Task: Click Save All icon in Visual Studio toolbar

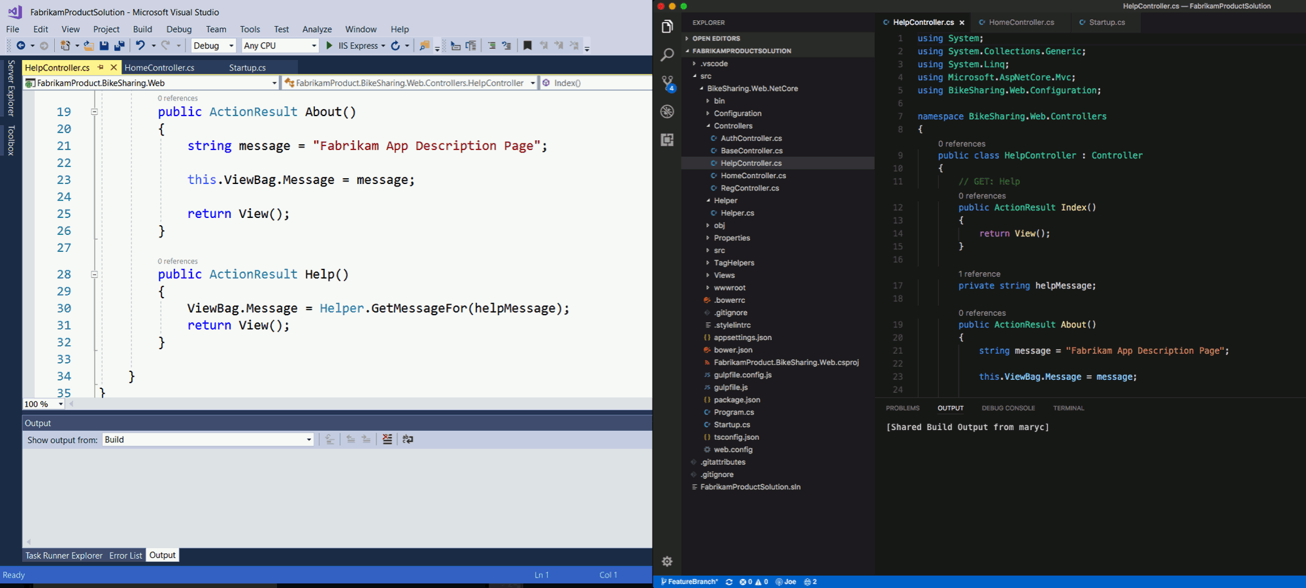Action: click(119, 46)
